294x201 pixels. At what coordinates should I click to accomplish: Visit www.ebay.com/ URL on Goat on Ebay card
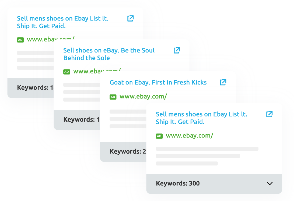[143, 97]
